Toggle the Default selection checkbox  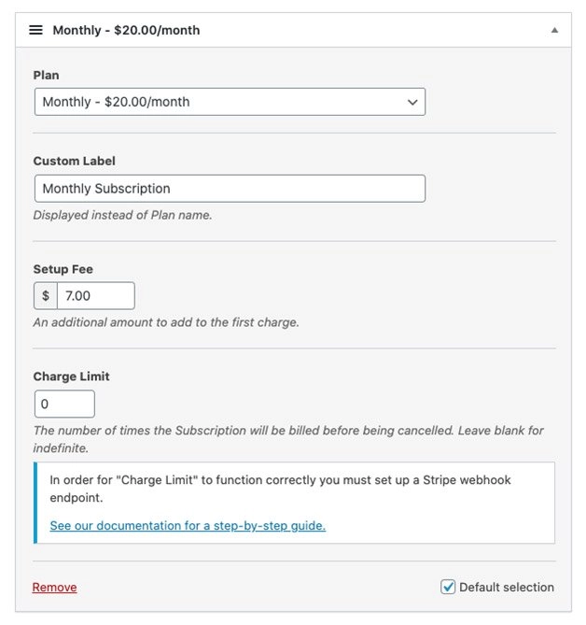tap(448, 587)
